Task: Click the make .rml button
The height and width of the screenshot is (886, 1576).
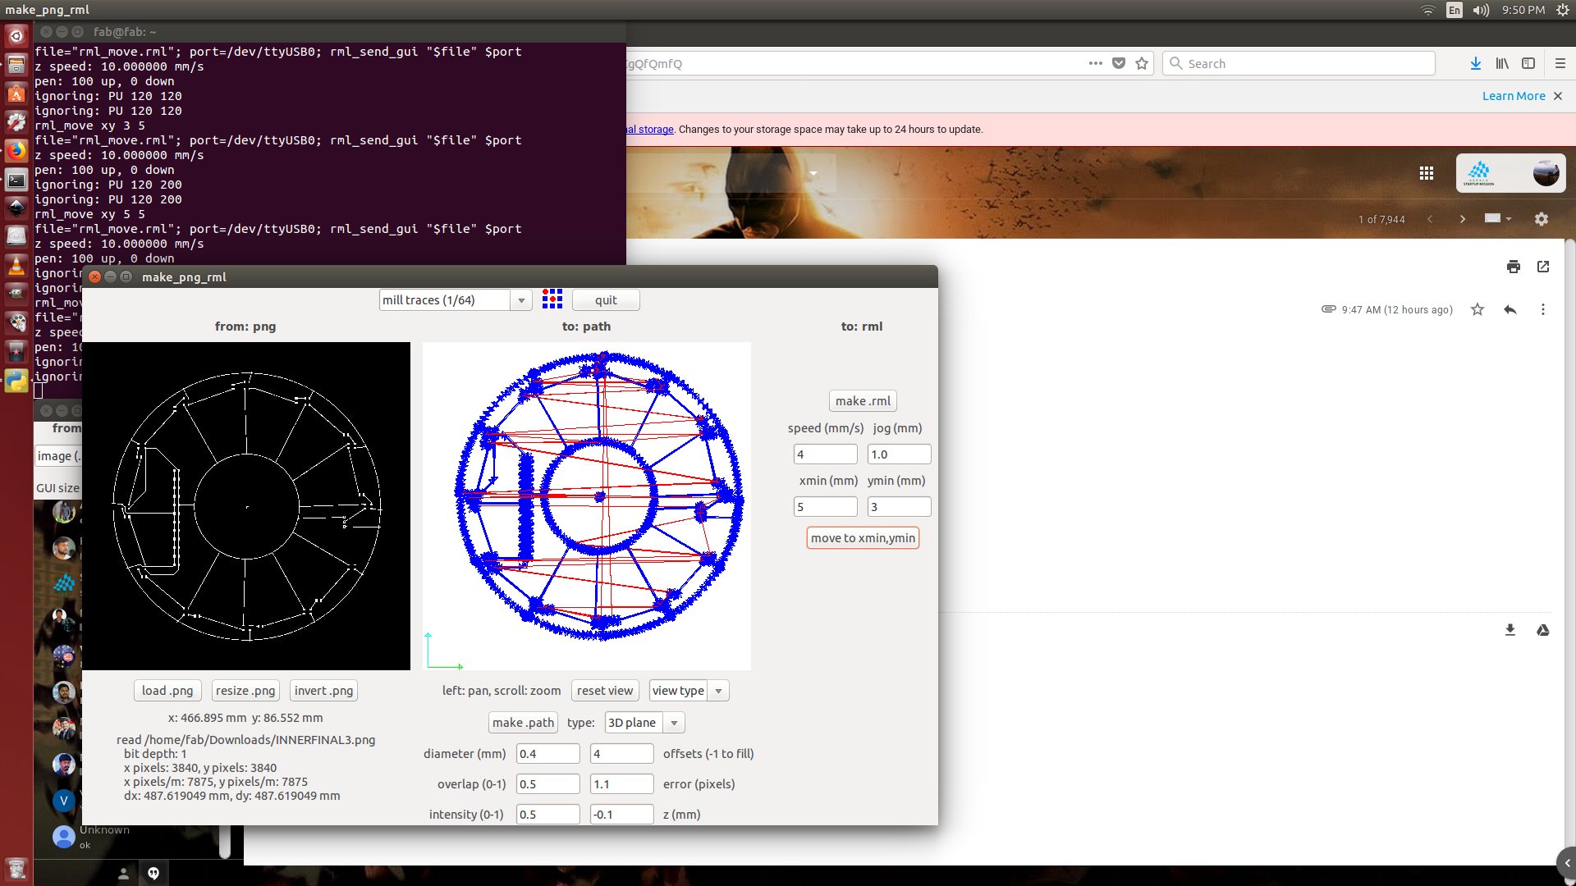Action: (x=863, y=401)
